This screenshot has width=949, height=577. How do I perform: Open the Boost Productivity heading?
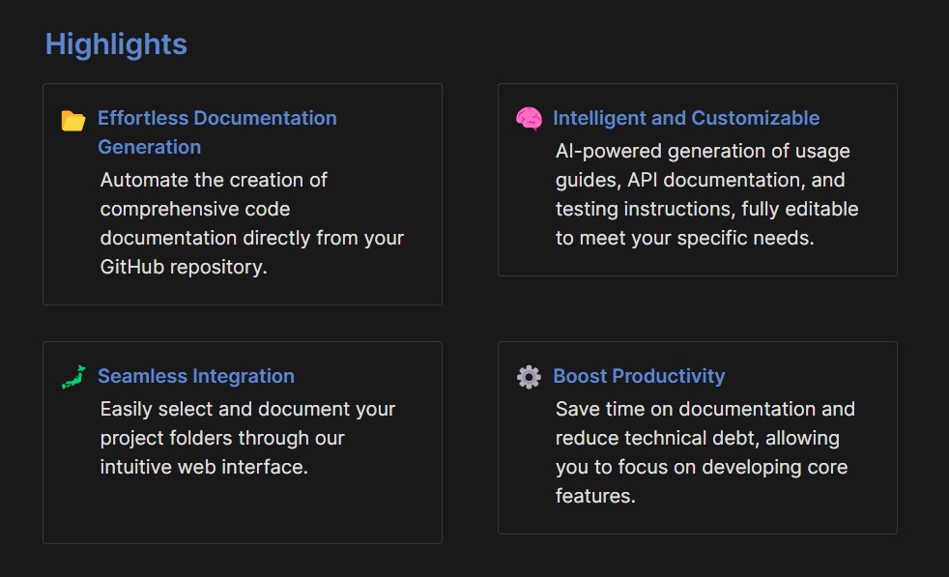pos(638,376)
